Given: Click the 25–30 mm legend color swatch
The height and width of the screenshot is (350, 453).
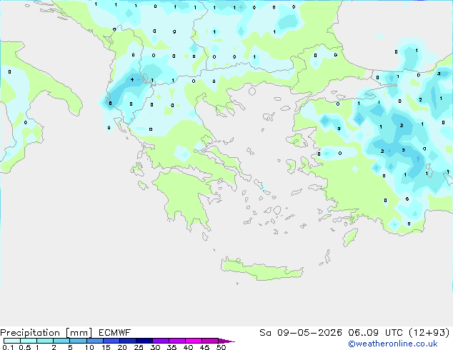Looking at the screenshot, I should 144,341.
